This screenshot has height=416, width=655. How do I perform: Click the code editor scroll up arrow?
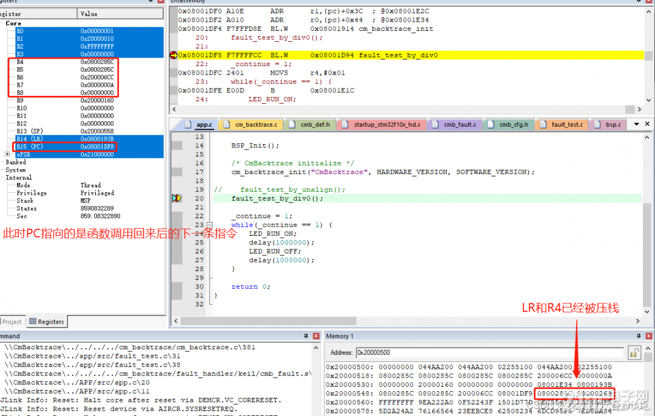coord(647,137)
